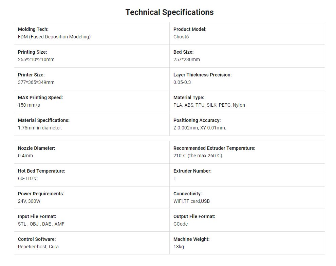Click the Molding Tech label
Viewport: 336px width, 266px height.
(x=33, y=29)
